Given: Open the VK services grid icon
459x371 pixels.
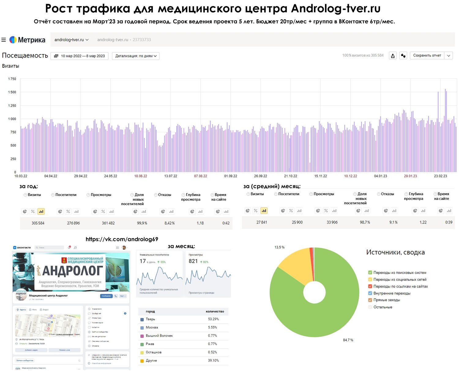Looking at the screenshot, I should point(118,247).
